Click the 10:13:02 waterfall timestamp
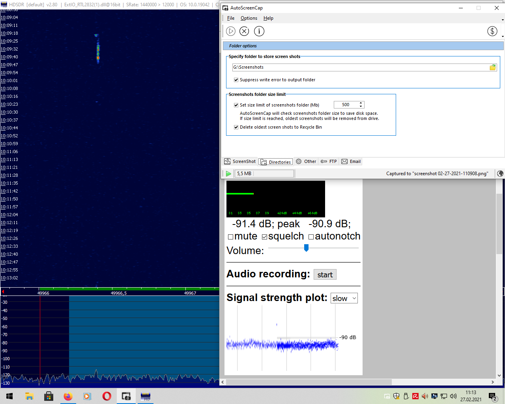The image size is (505, 404). (x=9, y=278)
